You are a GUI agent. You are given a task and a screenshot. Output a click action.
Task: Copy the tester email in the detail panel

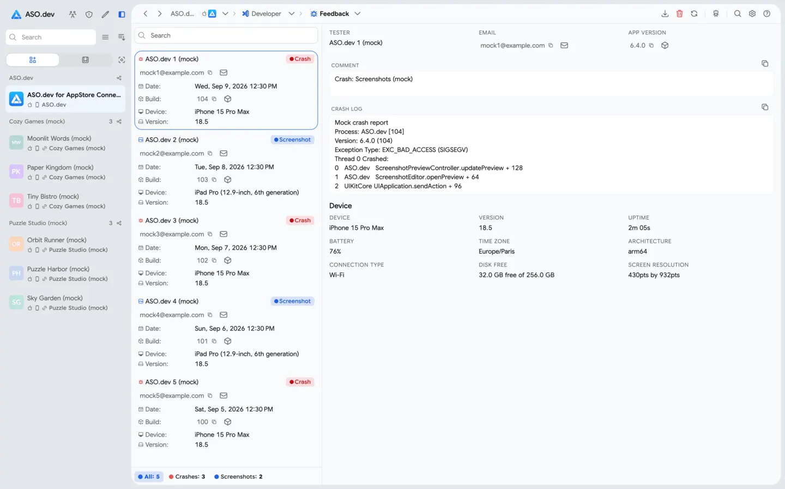551,45
